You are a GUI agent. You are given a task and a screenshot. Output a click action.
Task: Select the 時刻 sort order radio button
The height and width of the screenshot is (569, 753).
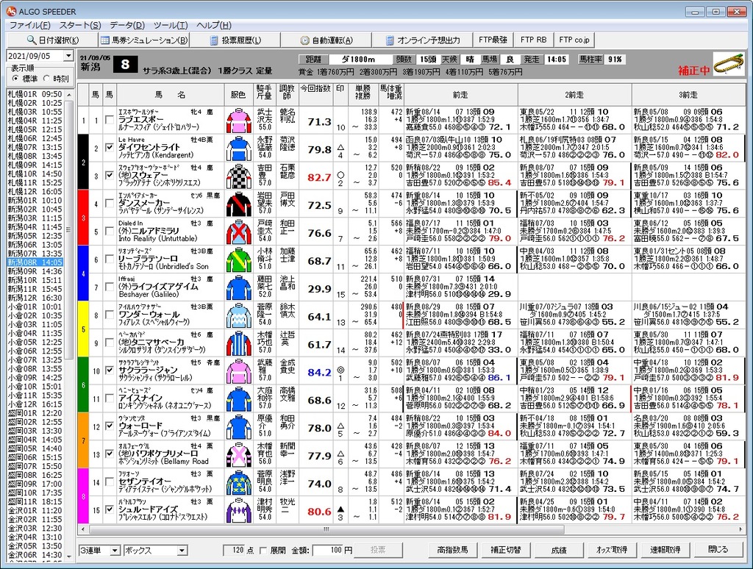(46, 78)
